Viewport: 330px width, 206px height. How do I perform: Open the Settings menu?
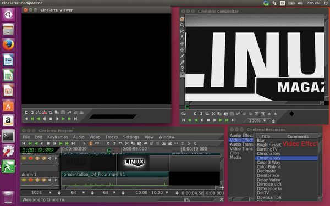pyautogui.click(x=131, y=137)
